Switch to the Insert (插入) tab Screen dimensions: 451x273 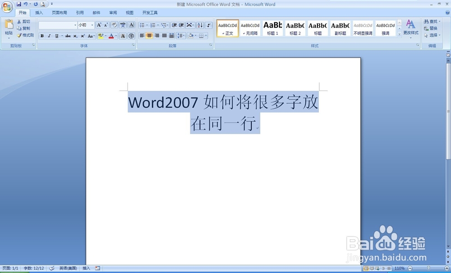pyautogui.click(x=39, y=13)
